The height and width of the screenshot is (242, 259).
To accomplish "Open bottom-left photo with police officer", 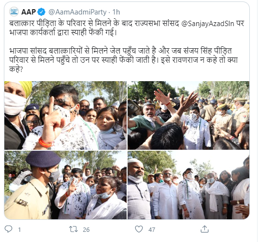I will point(65,185).
